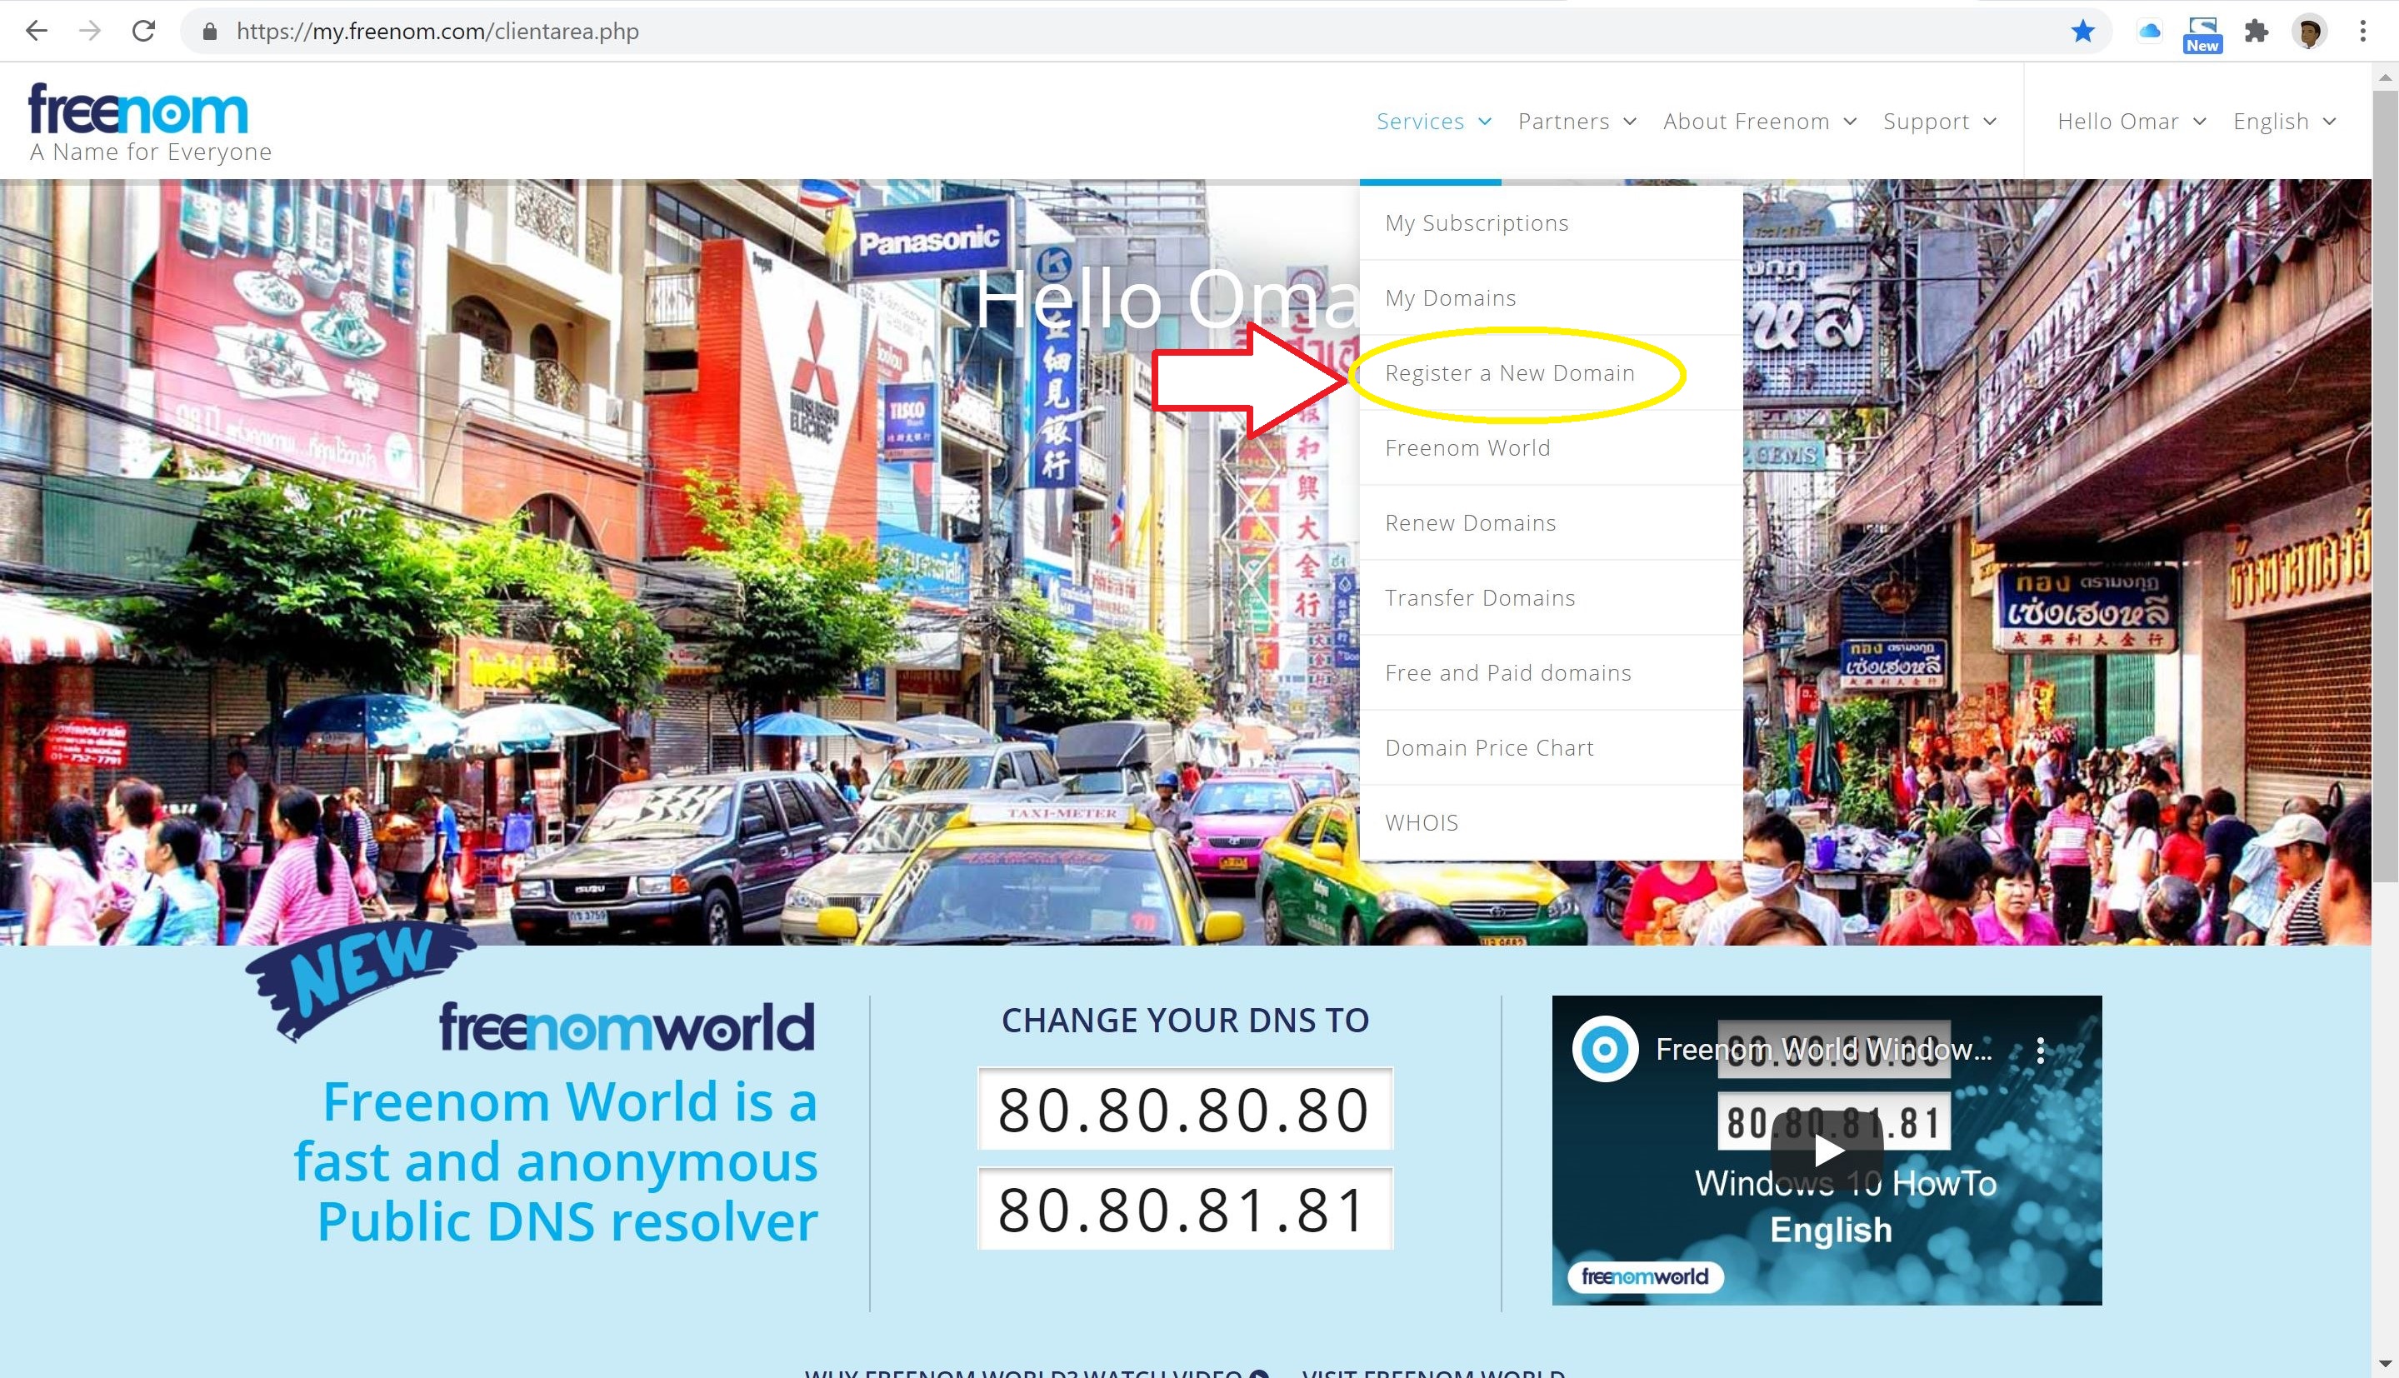Select My Subscriptions from the menu
Image resolution: width=2399 pixels, height=1378 pixels.
pos(1551,222)
